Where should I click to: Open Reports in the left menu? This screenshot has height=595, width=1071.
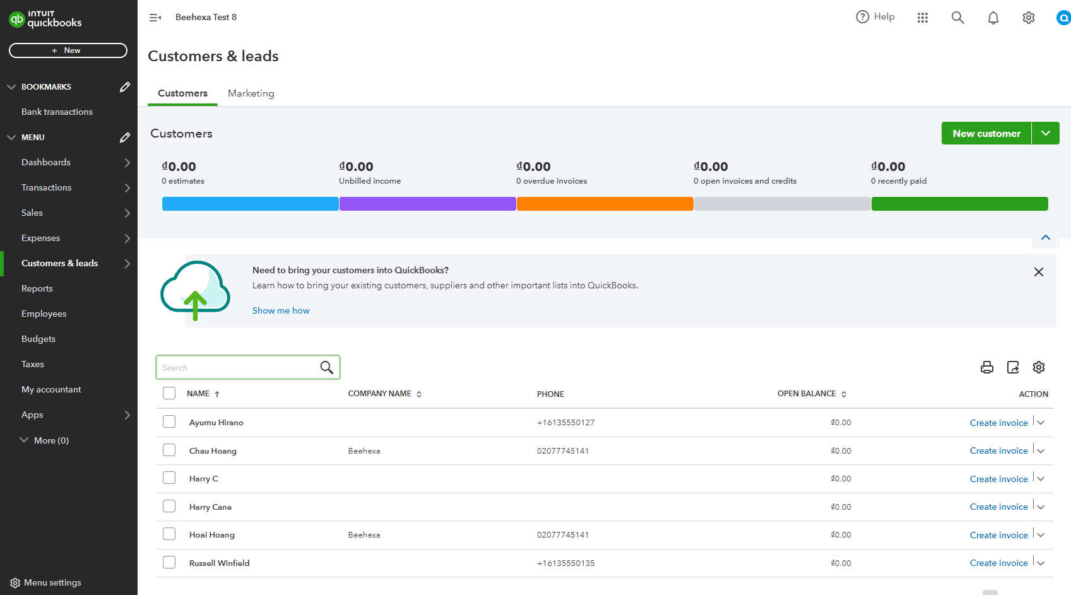pyautogui.click(x=37, y=288)
